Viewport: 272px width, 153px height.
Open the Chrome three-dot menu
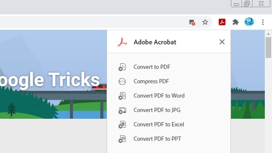coord(263,22)
